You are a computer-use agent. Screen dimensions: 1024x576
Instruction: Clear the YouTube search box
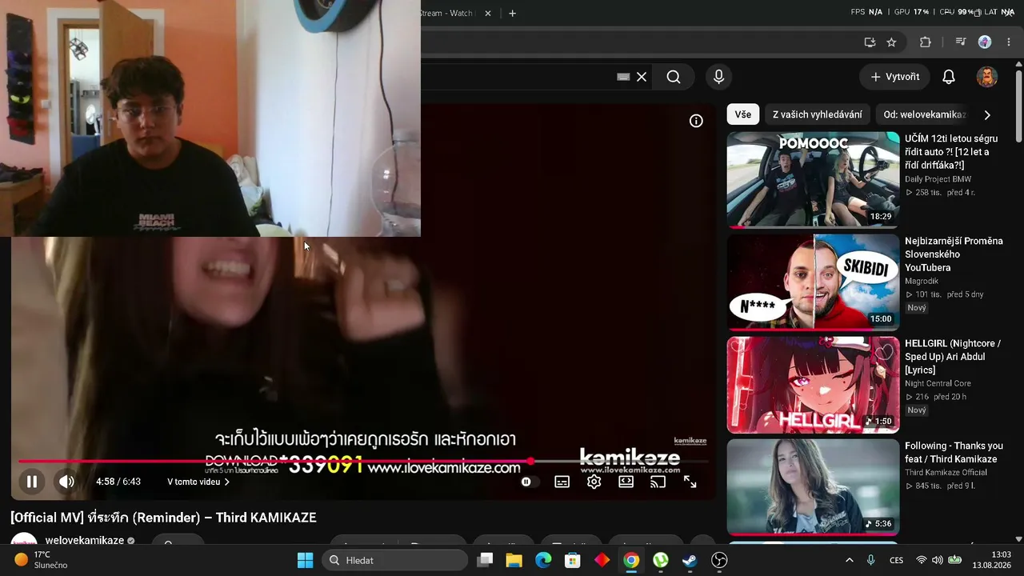coord(642,77)
